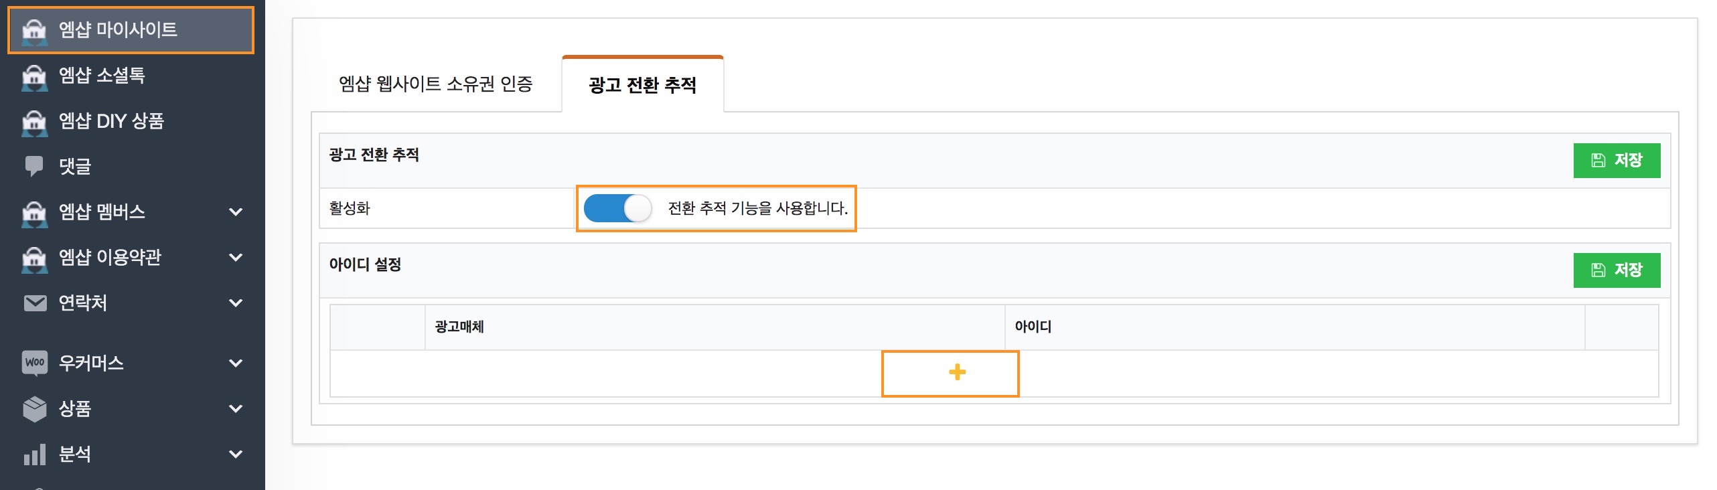Viewport: 1717px width, 490px height.
Task: Save the 광고 전환 추적 section
Action: [x=1616, y=161]
